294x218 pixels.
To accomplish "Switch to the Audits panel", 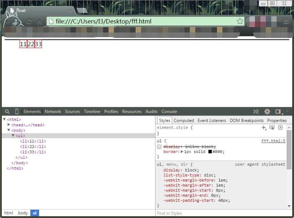I will 152,112.
